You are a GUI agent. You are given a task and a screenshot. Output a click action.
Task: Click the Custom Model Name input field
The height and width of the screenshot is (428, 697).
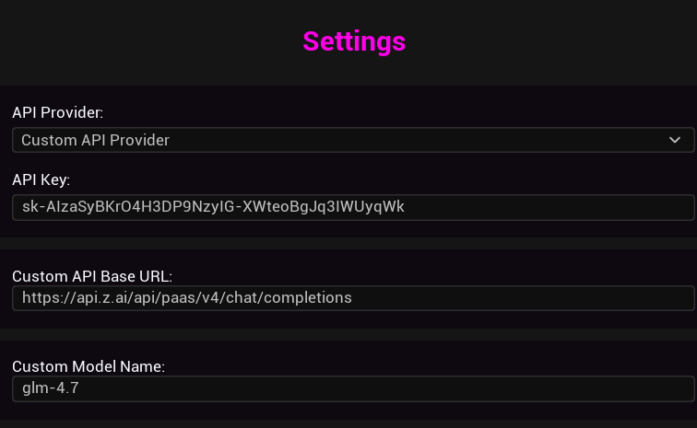(352, 388)
